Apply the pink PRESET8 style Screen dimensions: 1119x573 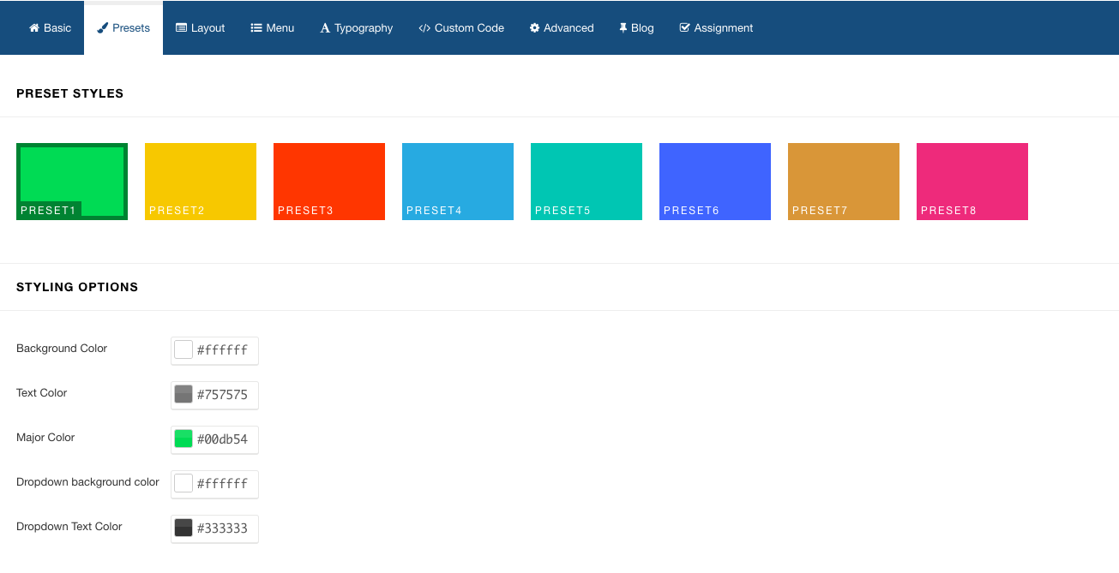click(972, 182)
